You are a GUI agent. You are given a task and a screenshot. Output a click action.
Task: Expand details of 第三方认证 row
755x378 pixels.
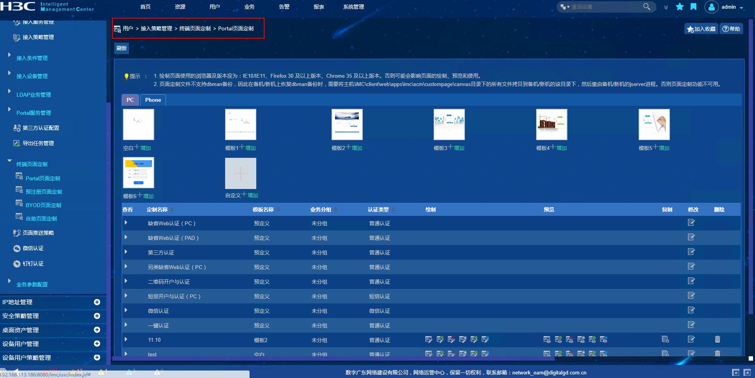coord(126,252)
